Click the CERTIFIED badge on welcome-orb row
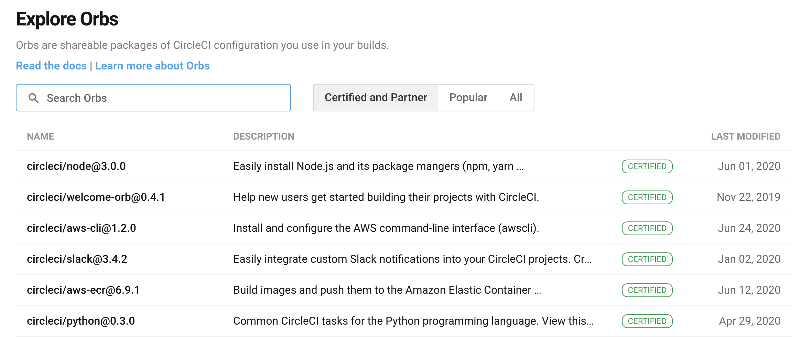 647,197
